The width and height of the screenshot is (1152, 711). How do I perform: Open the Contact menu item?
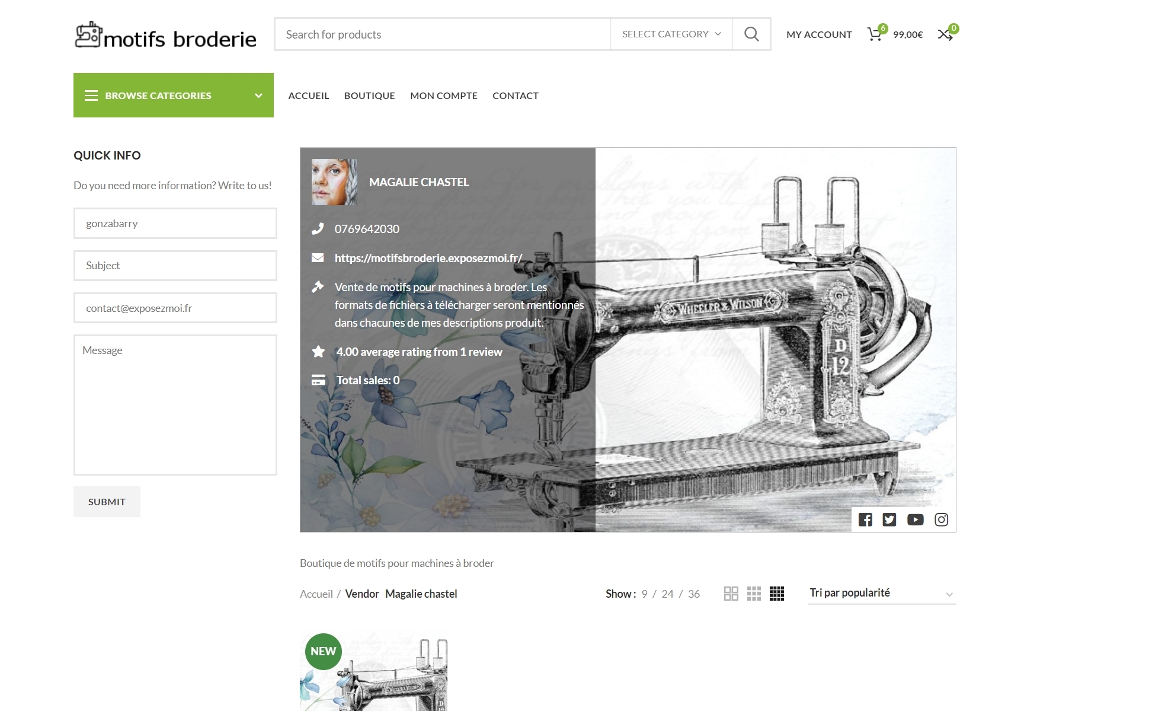515,95
